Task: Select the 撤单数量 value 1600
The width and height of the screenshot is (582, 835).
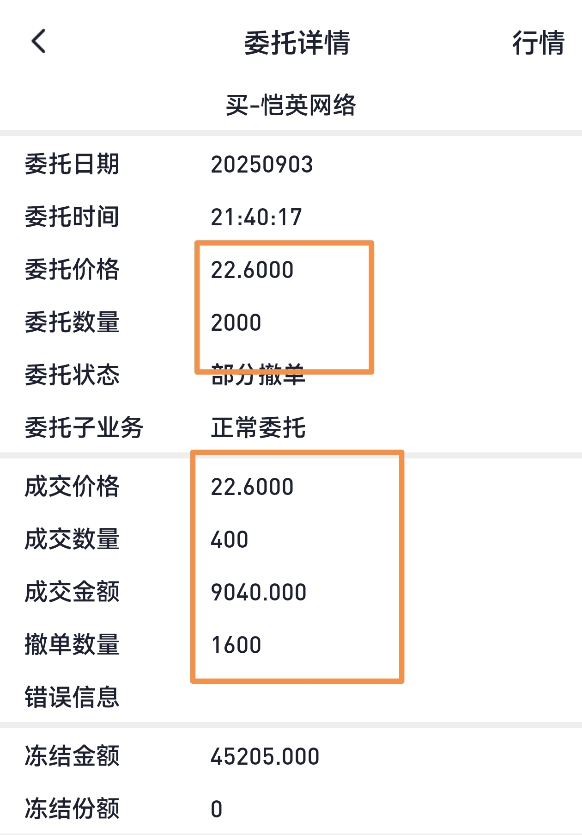Action: click(236, 645)
